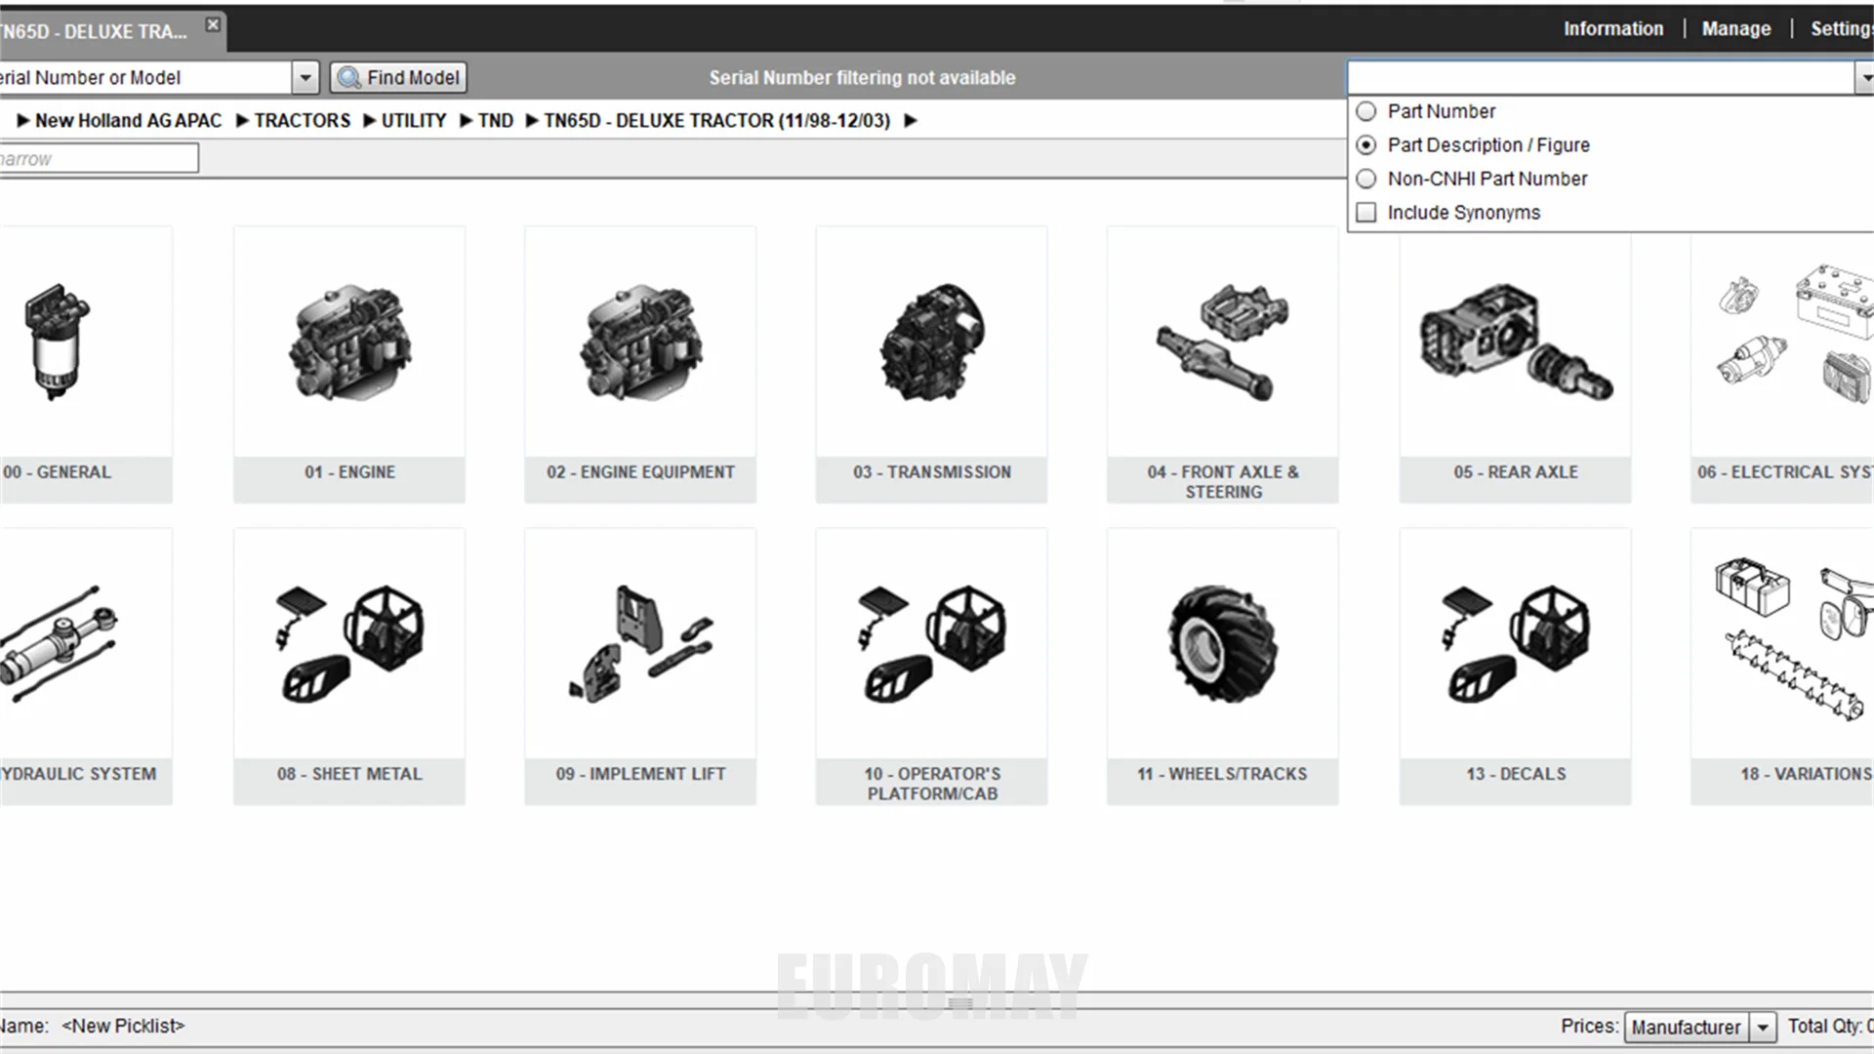Open the Prices Manufacturer dropdown

click(x=1763, y=1027)
